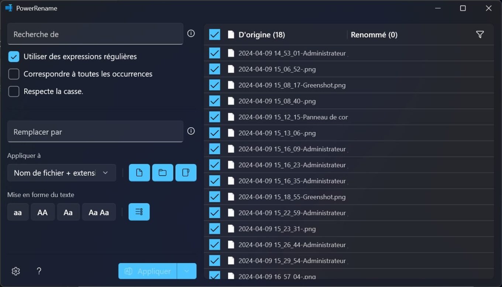This screenshot has height=287, width=502.
Task: Click the info icon beside Recherche de
Action: (x=191, y=34)
